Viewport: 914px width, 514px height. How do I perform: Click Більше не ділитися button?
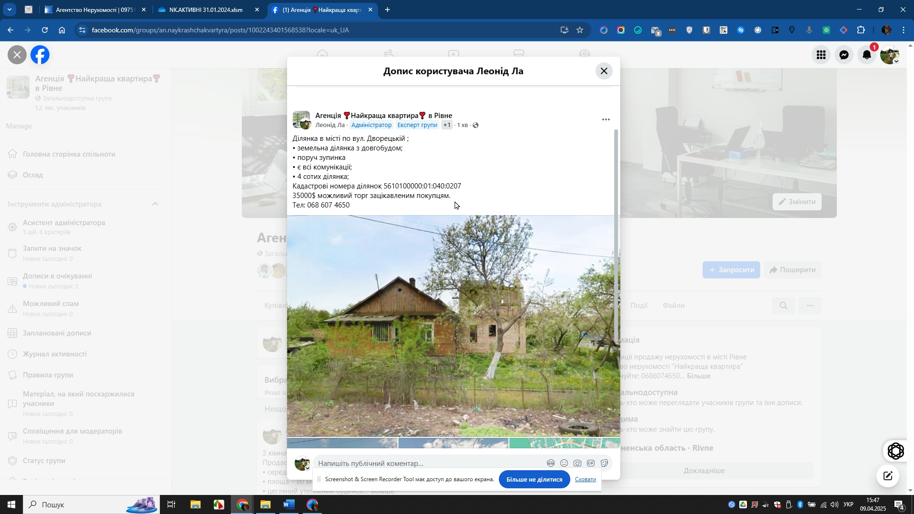[x=534, y=480]
